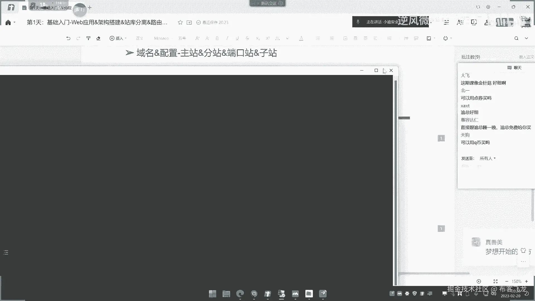Expand the Monaco font dropdown

click(162, 38)
